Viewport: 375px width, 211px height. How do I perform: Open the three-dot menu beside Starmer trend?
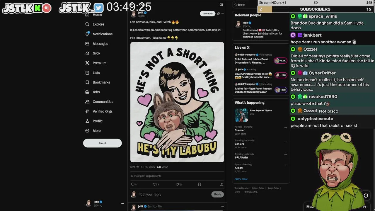[x=286, y=127]
